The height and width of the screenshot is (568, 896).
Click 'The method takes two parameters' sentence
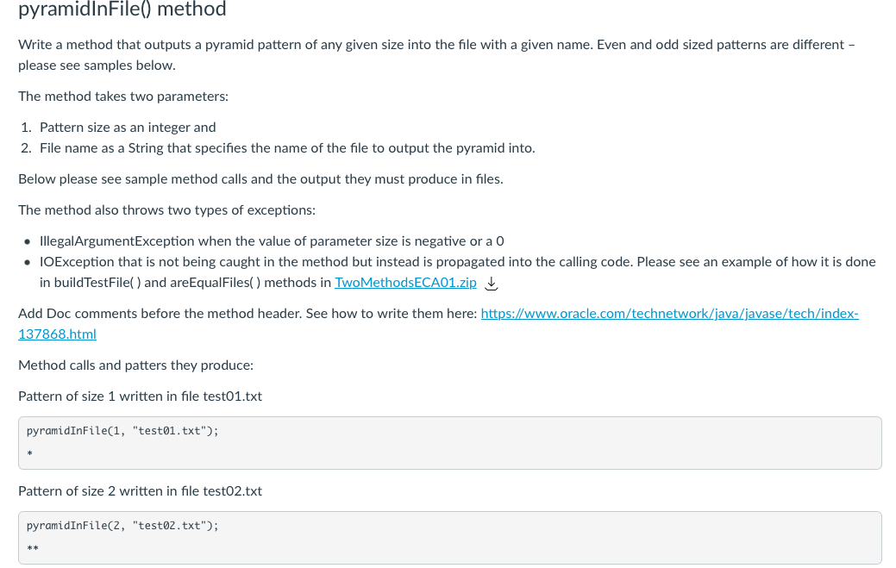pos(122,96)
